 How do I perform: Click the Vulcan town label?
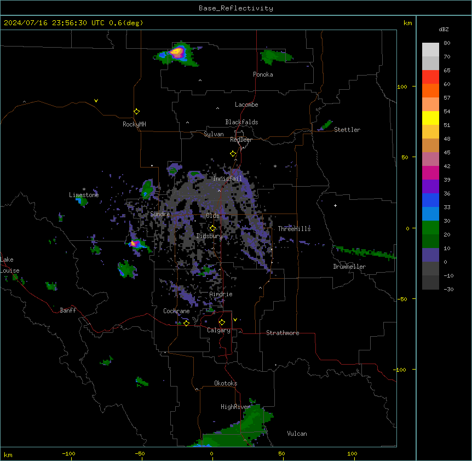(297, 434)
